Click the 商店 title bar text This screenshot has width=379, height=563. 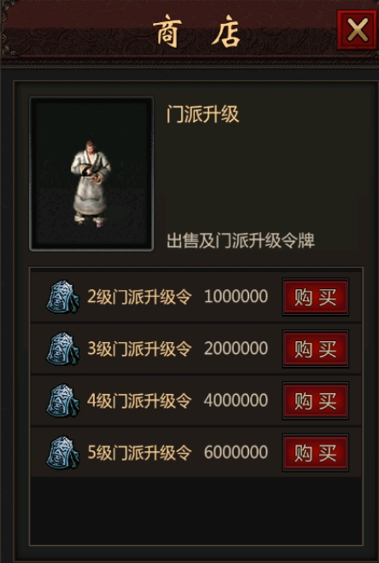(196, 32)
